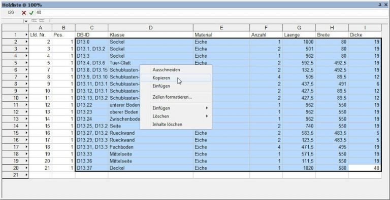Click the first ruler icon beside the dropdown arrow
The height and width of the screenshot is (200, 390).
pos(35,21)
